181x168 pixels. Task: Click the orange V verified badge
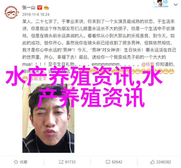(x=40, y=8)
